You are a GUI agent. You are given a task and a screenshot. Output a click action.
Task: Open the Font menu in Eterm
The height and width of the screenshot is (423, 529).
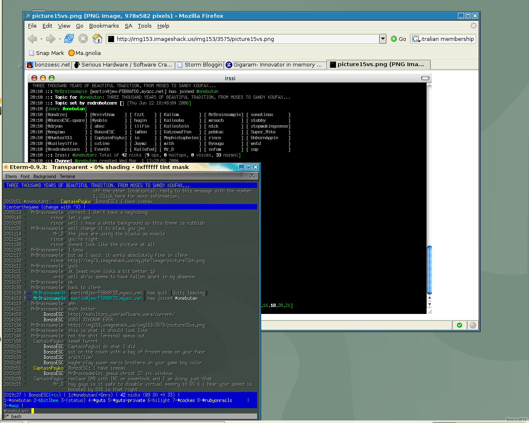pyautogui.click(x=25, y=176)
